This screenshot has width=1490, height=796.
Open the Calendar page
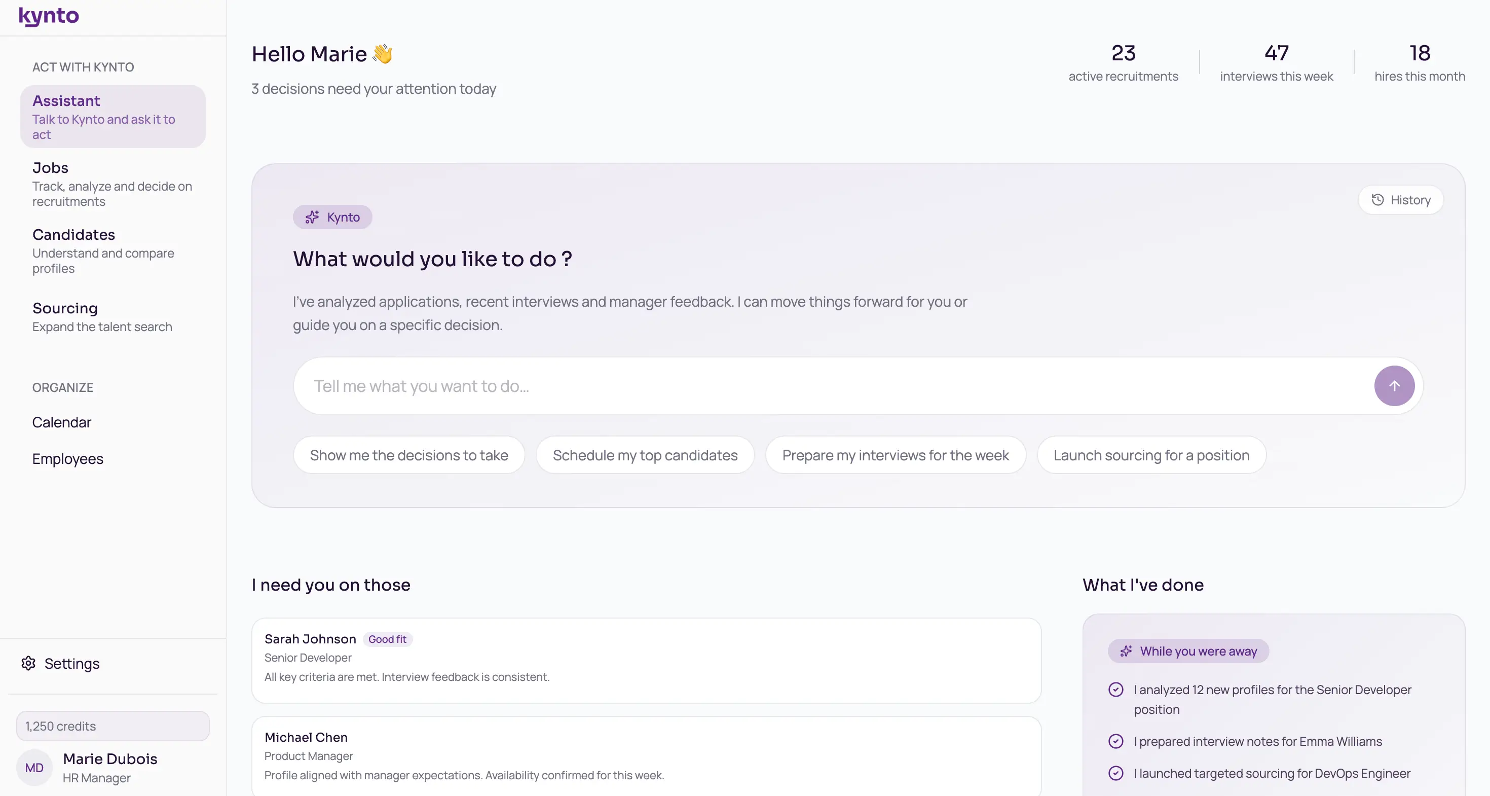(62, 422)
